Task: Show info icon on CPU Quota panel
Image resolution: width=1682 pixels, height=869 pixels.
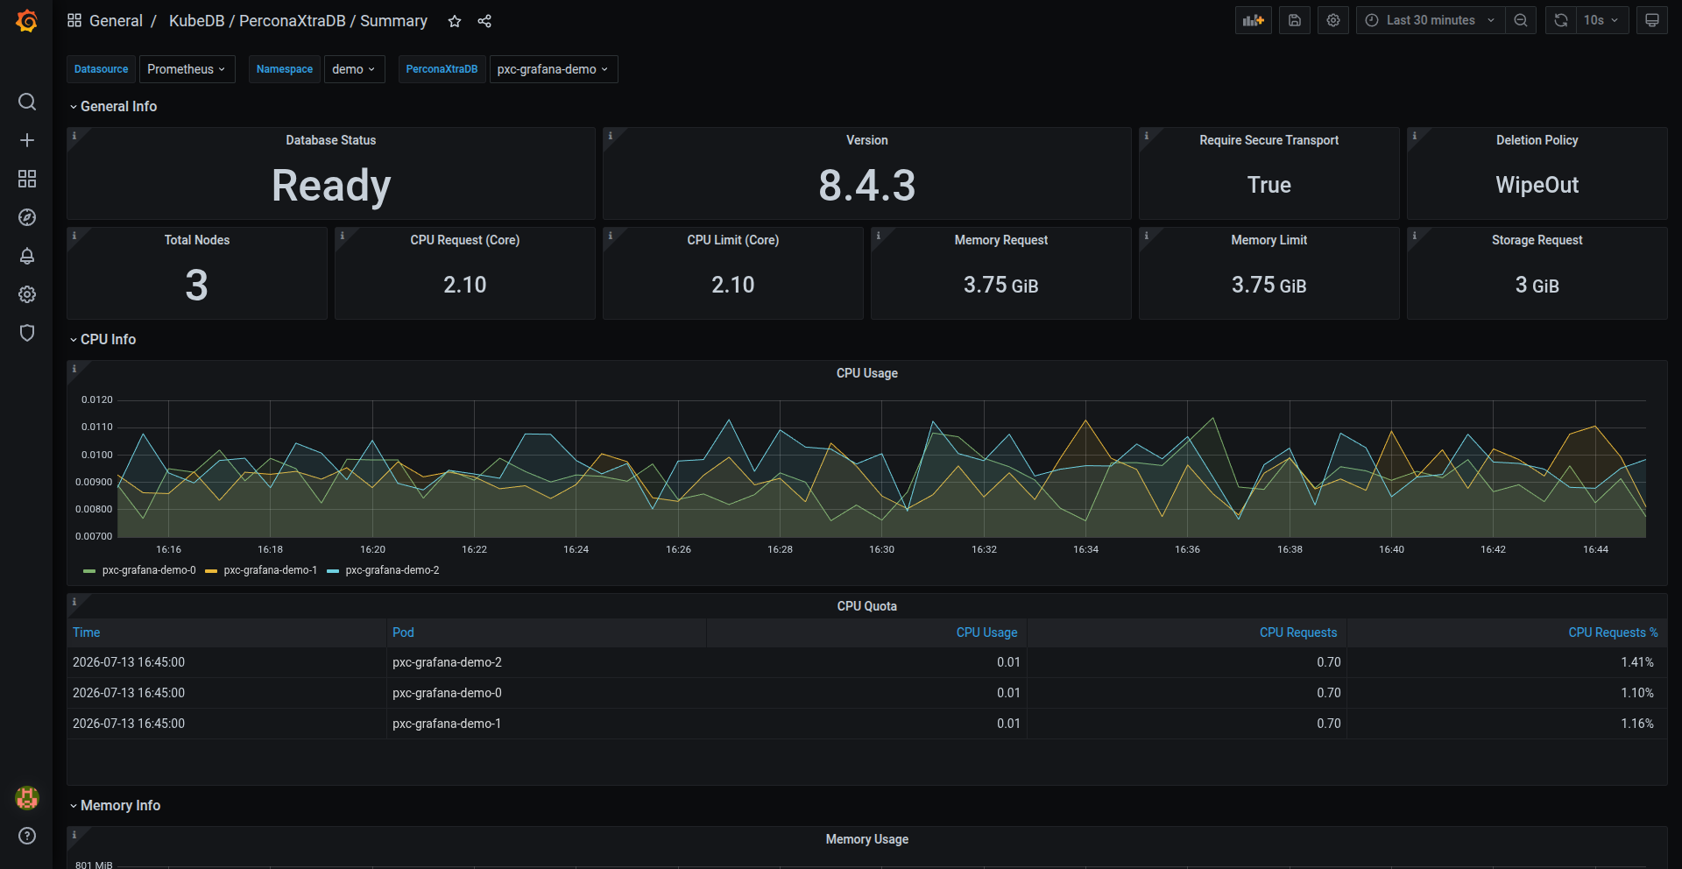Action: coord(74,602)
